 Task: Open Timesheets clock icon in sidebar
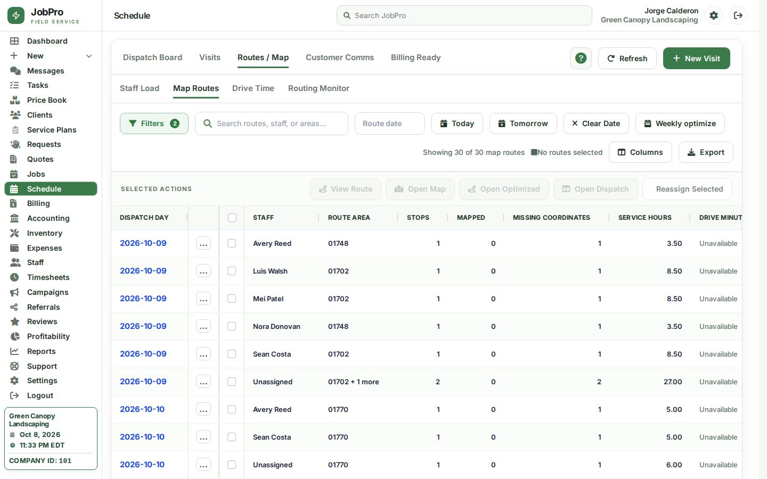pyautogui.click(x=15, y=277)
